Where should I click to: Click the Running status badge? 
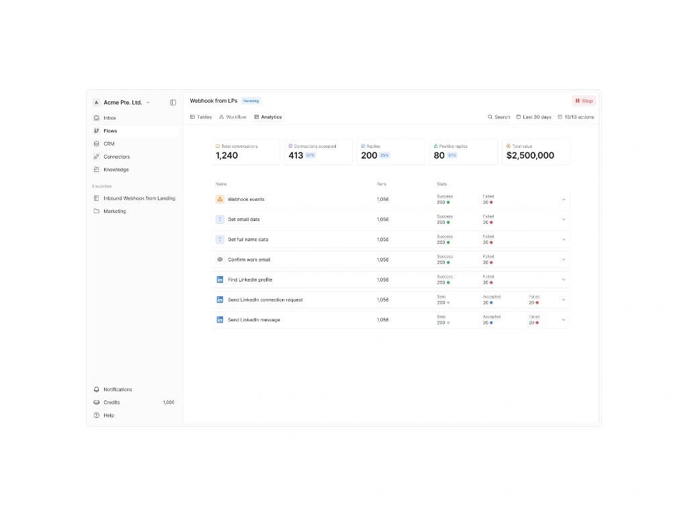[x=251, y=101]
